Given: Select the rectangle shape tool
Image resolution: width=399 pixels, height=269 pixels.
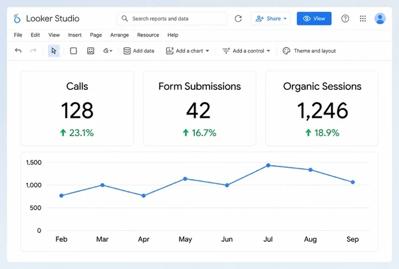Looking at the screenshot, I should 74,51.
